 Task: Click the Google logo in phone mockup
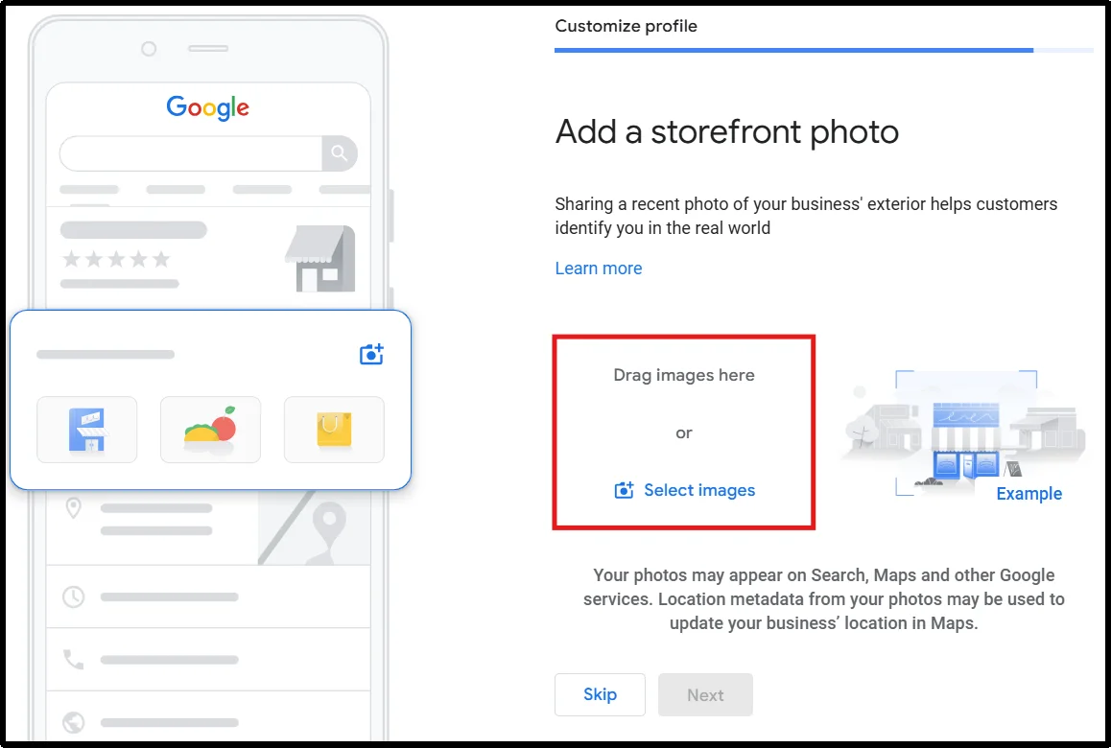click(207, 107)
